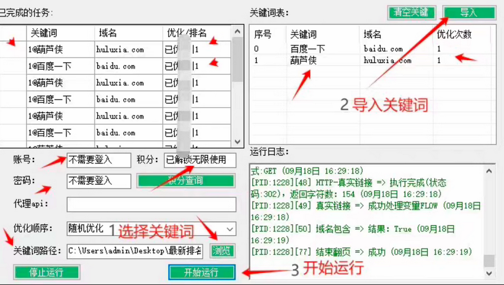Select first 1@百度一下 completed task row
The image size is (504, 285).
[115, 66]
